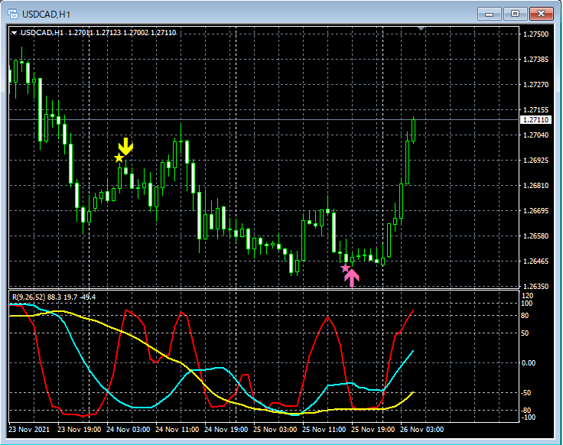Click the 25 Nov 11:00 time label
563x445 pixels.
[x=324, y=429]
